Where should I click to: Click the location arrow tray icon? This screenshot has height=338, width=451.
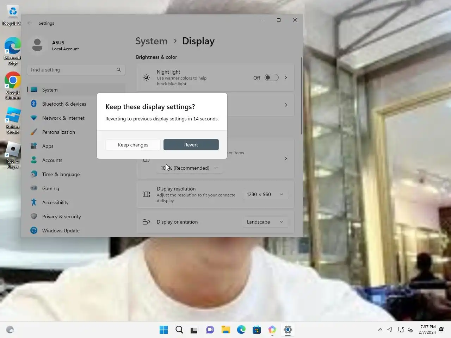[390, 330]
